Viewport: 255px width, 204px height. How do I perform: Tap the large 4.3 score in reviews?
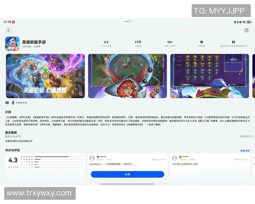(13, 160)
